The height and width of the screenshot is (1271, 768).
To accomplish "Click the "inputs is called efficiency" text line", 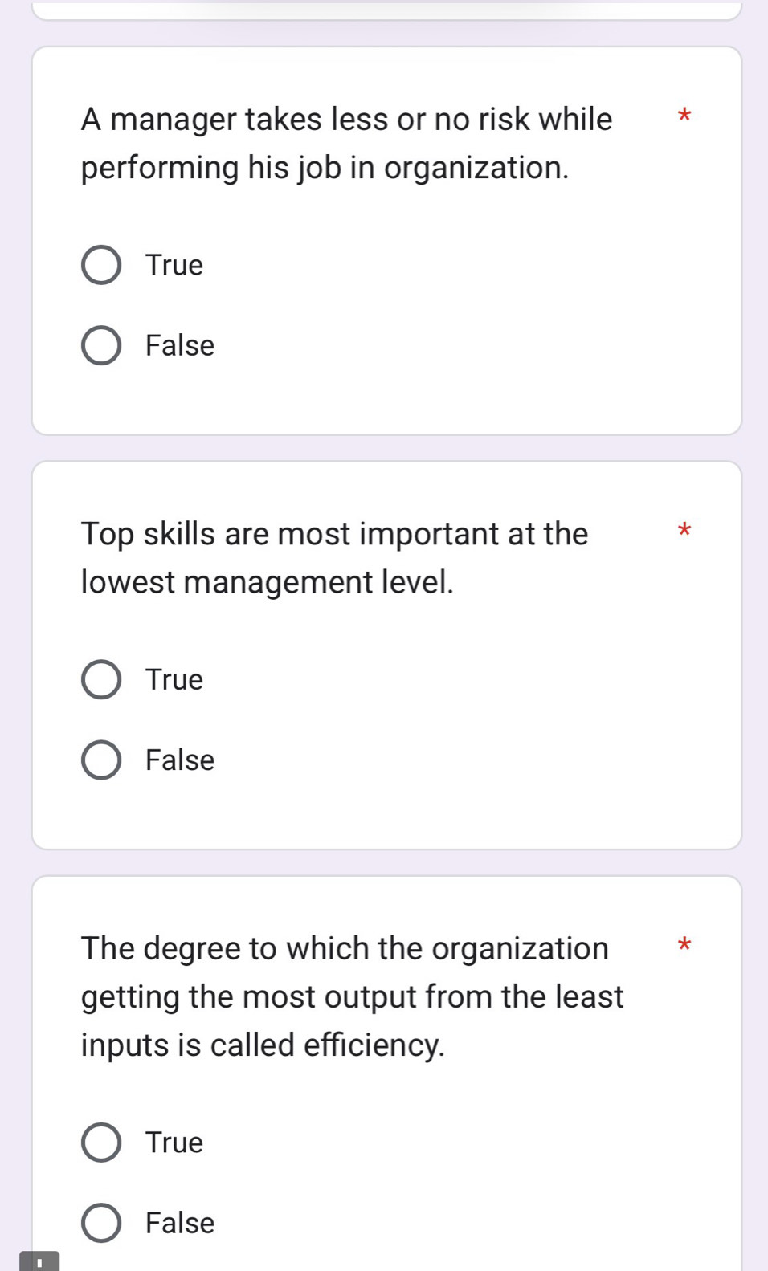I will coord(263,1045).
